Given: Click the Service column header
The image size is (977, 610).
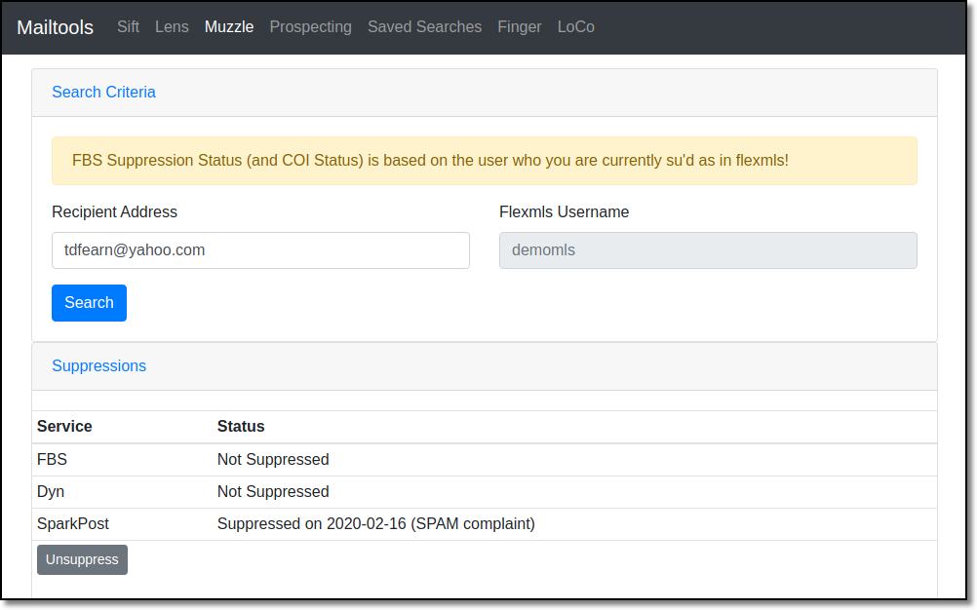Looking at the screenshot, I should click(64, 427).
